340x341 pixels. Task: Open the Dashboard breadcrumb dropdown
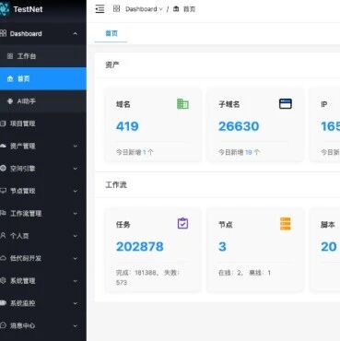[144, 9]
